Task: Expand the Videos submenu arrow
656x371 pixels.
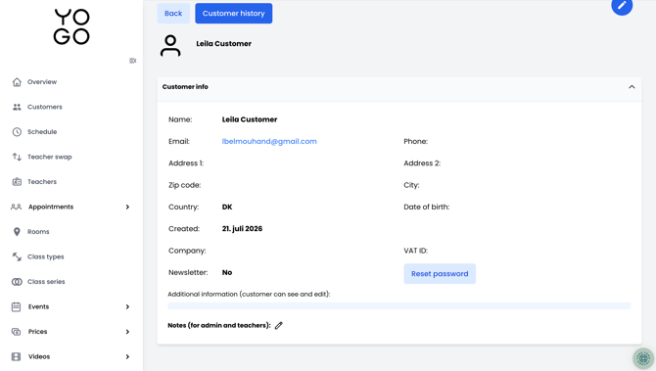Action: [127, 356]
